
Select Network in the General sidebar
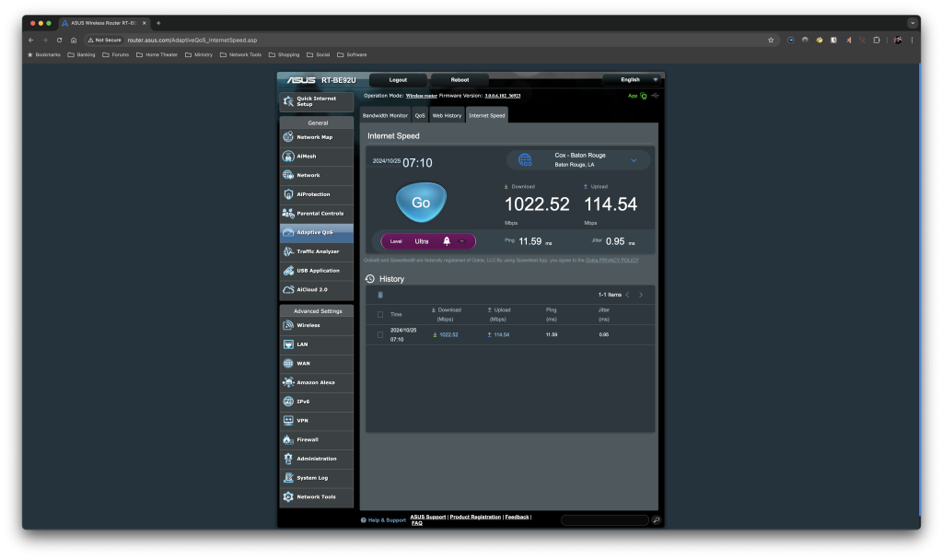[x=317, y=175]
